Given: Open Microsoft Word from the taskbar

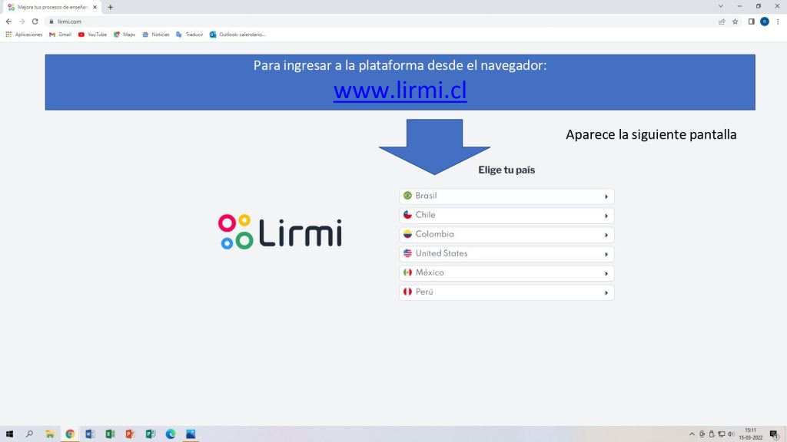Looking at the screenshot, I should click(x=90, y=434).
